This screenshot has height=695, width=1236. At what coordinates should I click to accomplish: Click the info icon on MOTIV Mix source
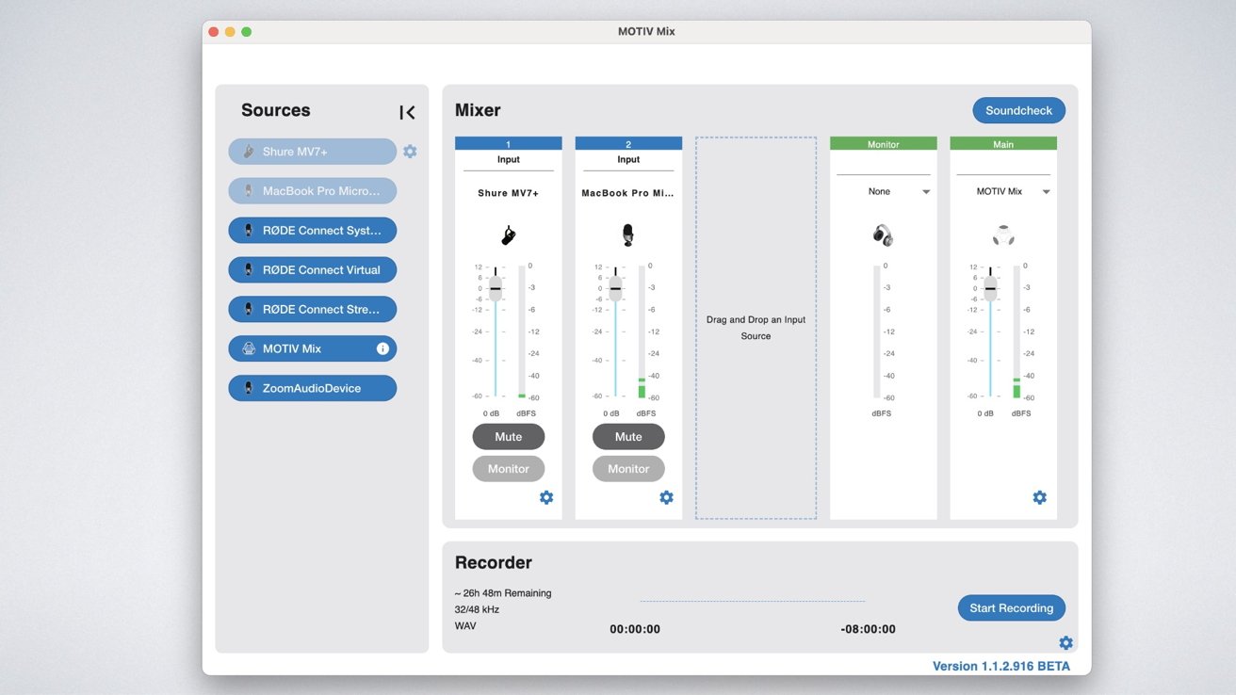[382, 348]
